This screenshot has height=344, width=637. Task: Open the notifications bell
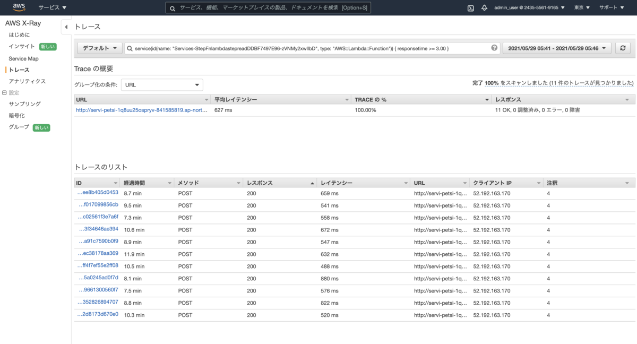[x=484, y=8]
